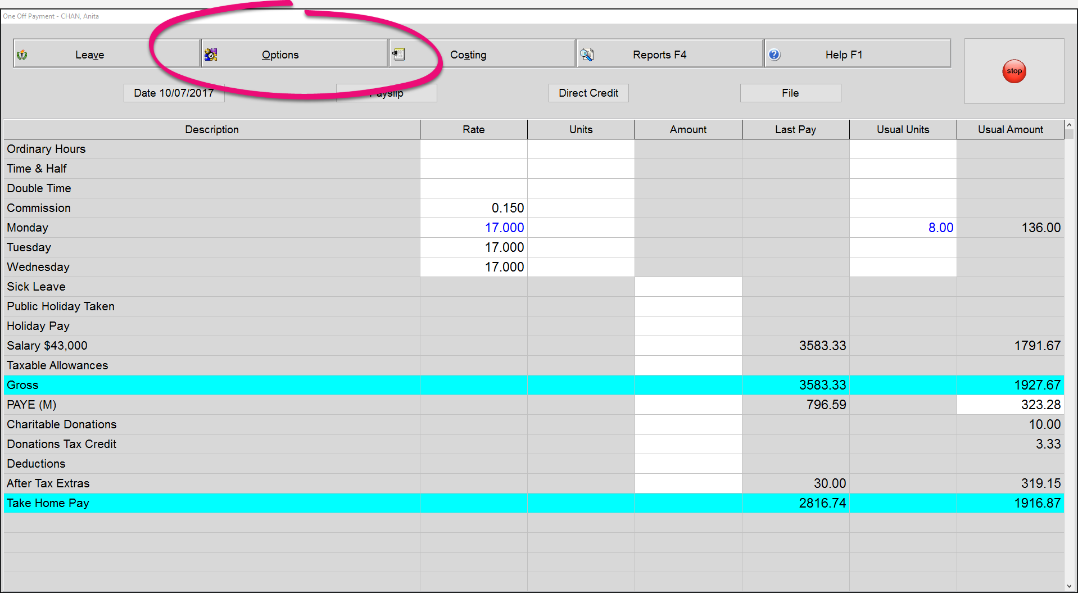
Task: Click the Salary $43,000 amount field
Action: [x=688, y=346]
